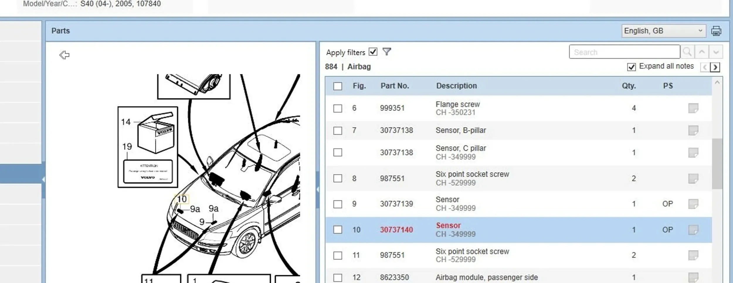This screenshot has width=733, height=283.
Task: Toggle the Apply filters checkbox
Action: click(x=373, y=52)
